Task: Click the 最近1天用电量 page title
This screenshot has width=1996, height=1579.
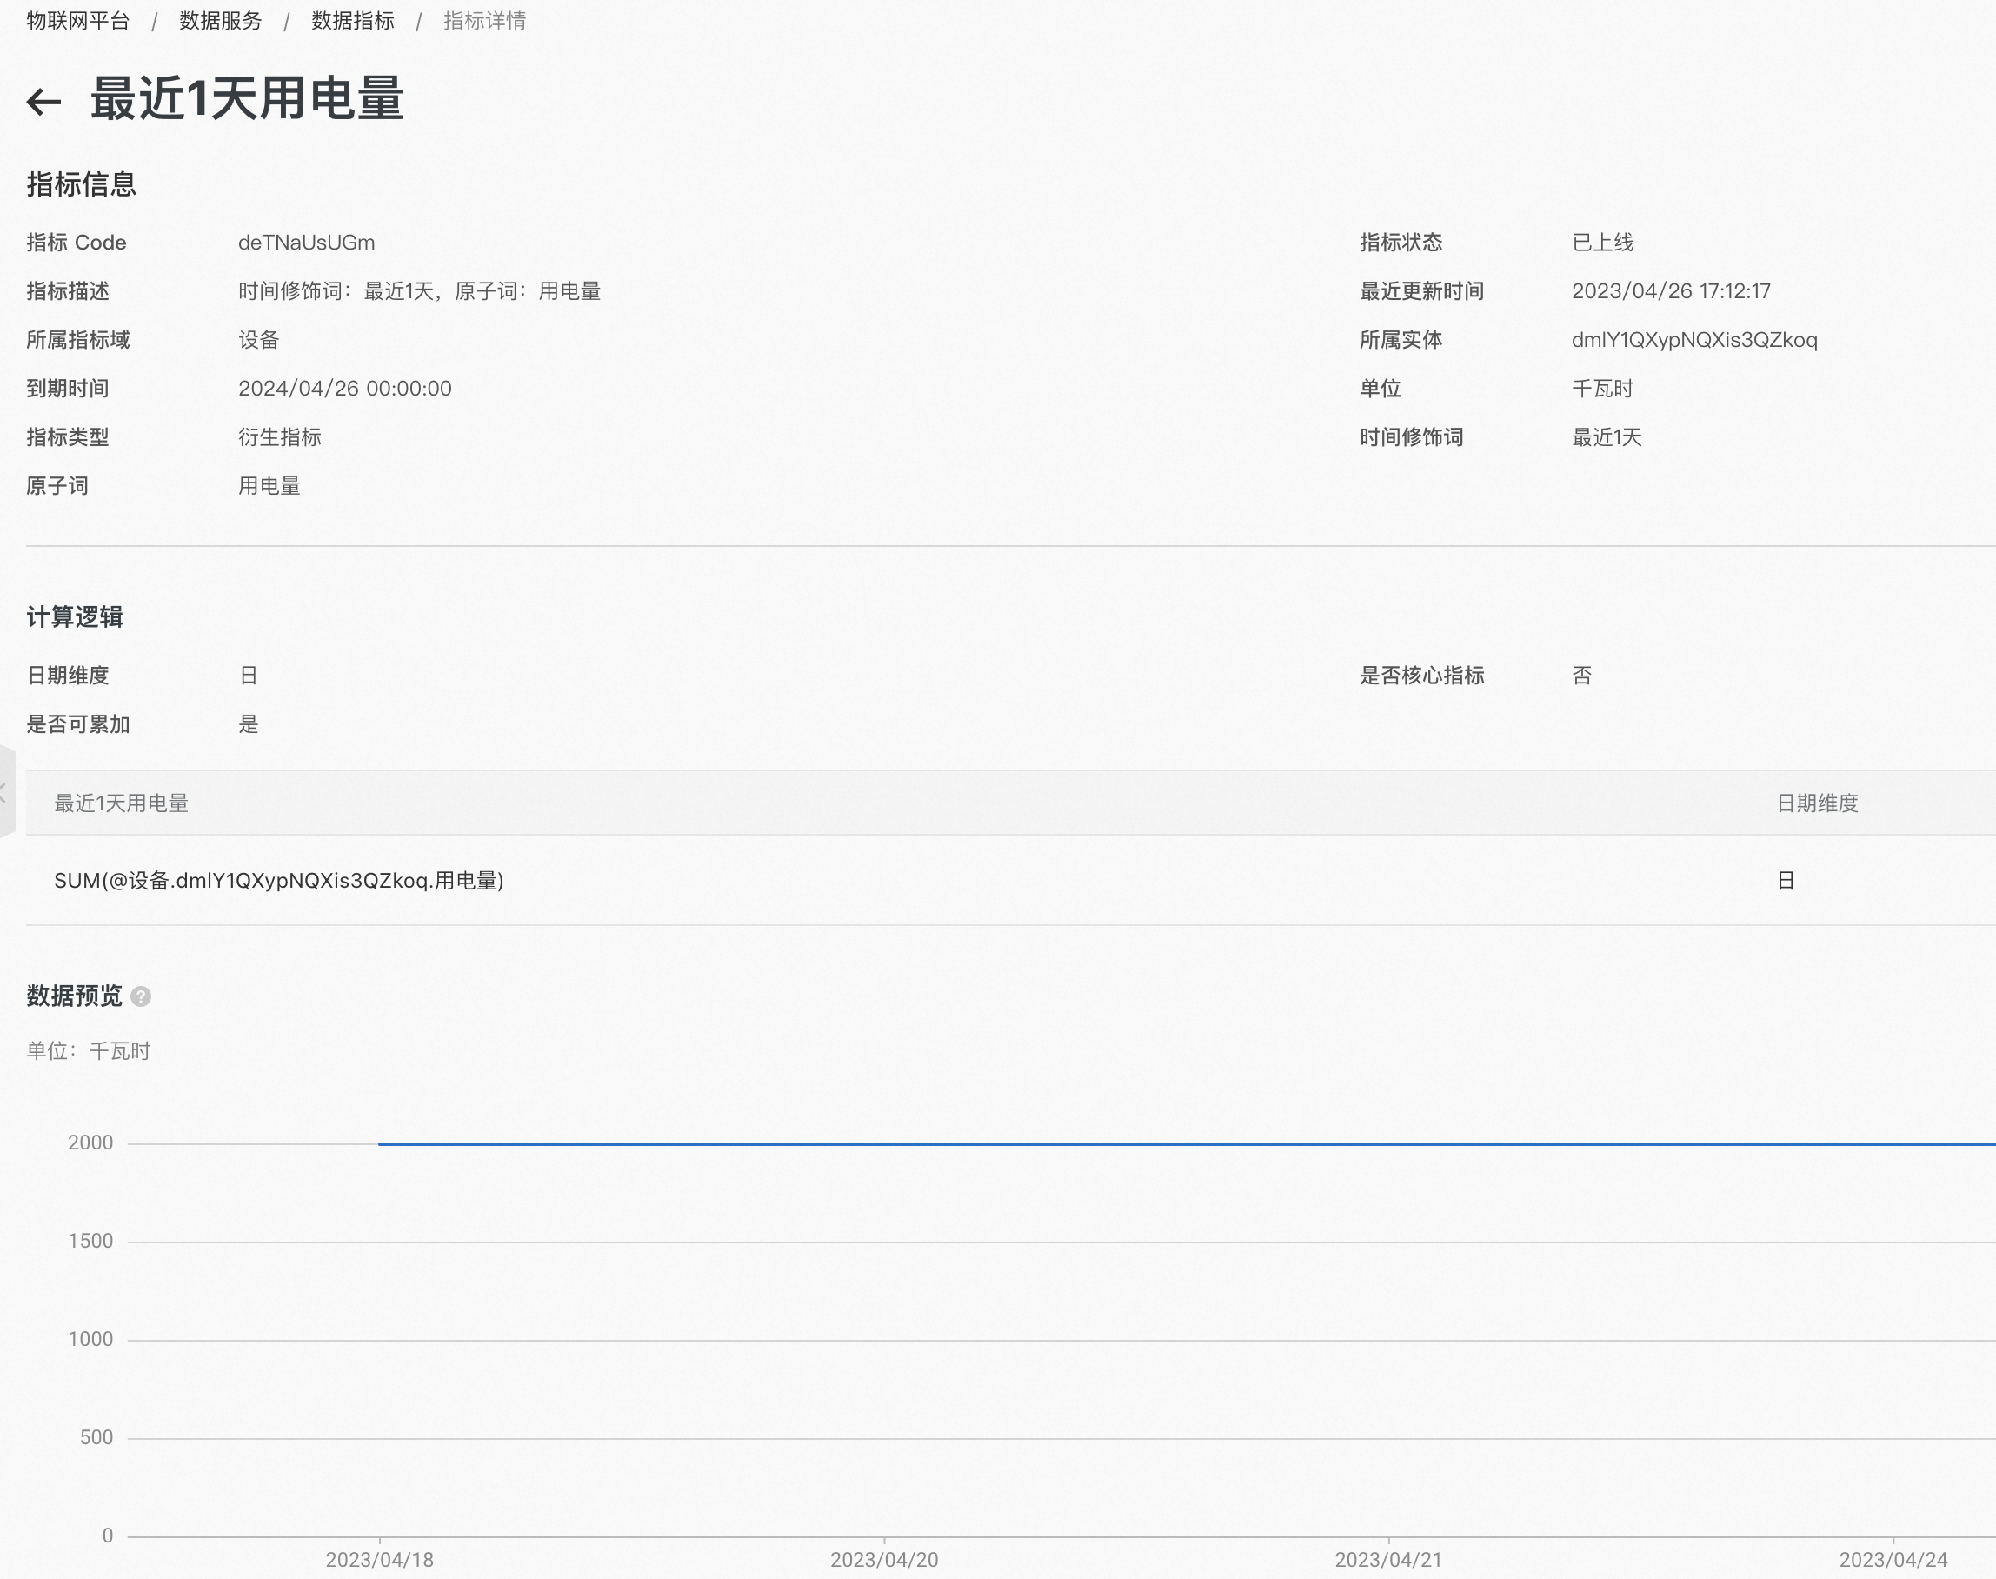Action: coord(247,99)
